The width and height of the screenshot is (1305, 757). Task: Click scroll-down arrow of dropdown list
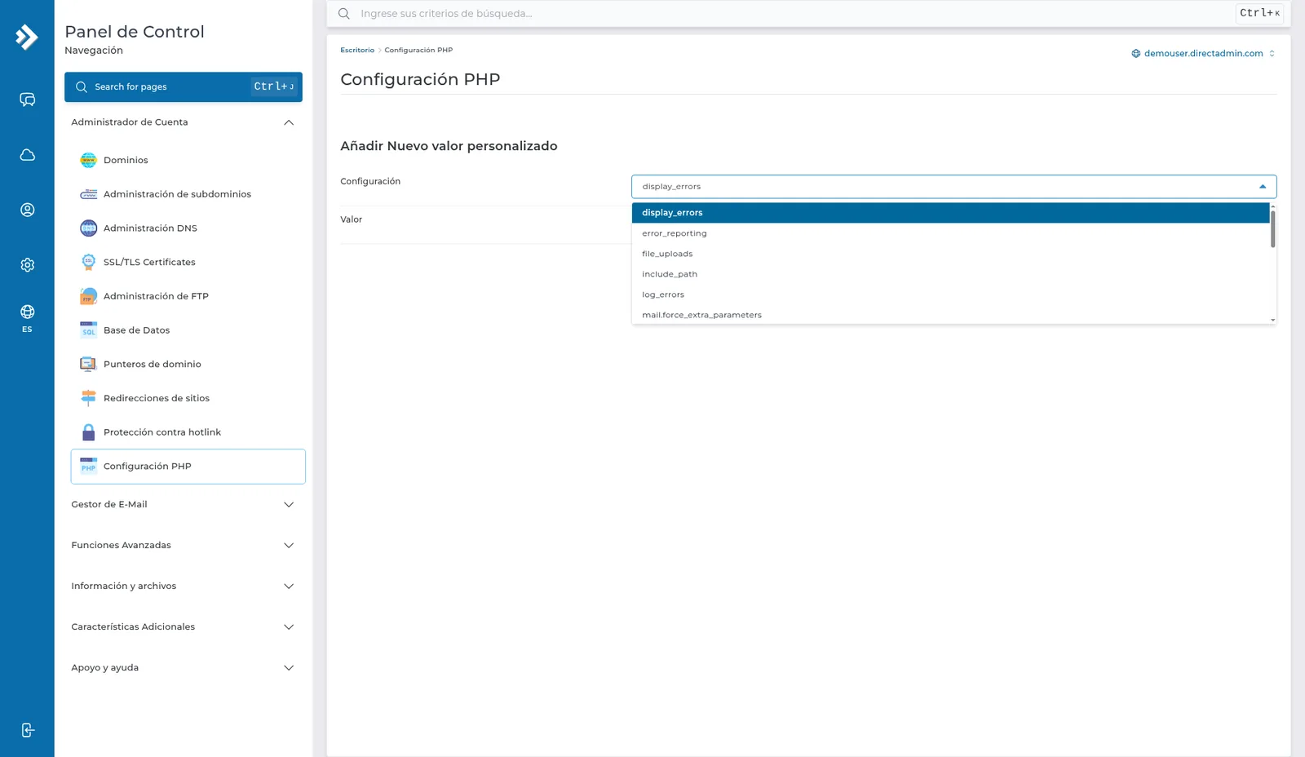1272,321
